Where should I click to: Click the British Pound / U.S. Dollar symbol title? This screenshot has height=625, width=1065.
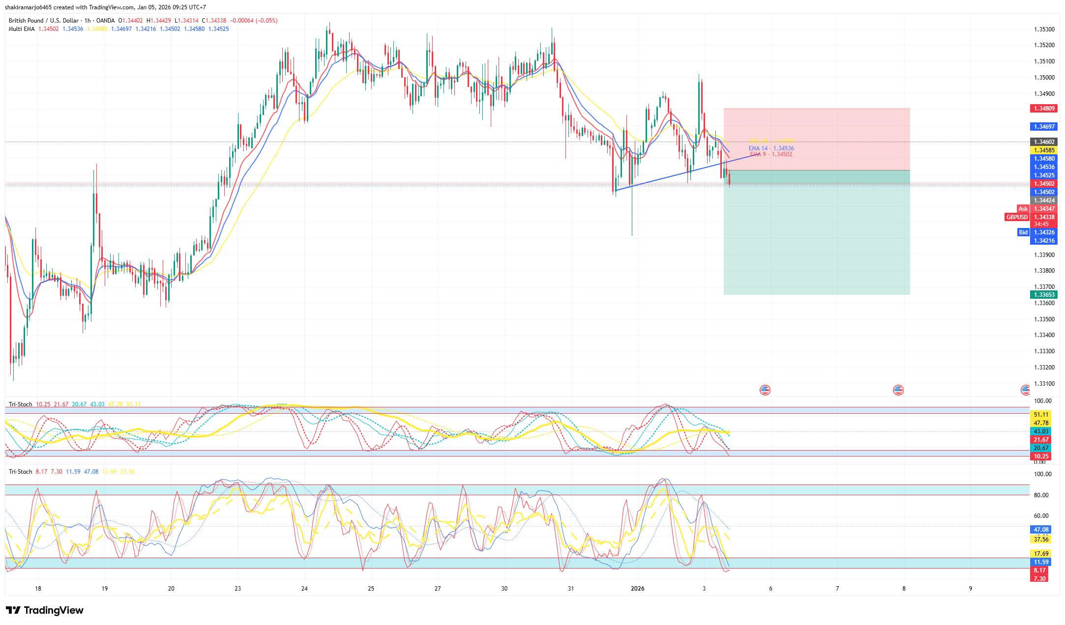click(x=43, y=21)
